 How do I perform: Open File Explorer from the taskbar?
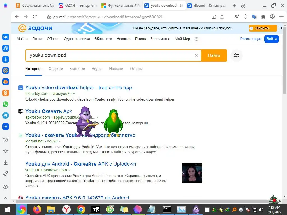click(51, 209)
